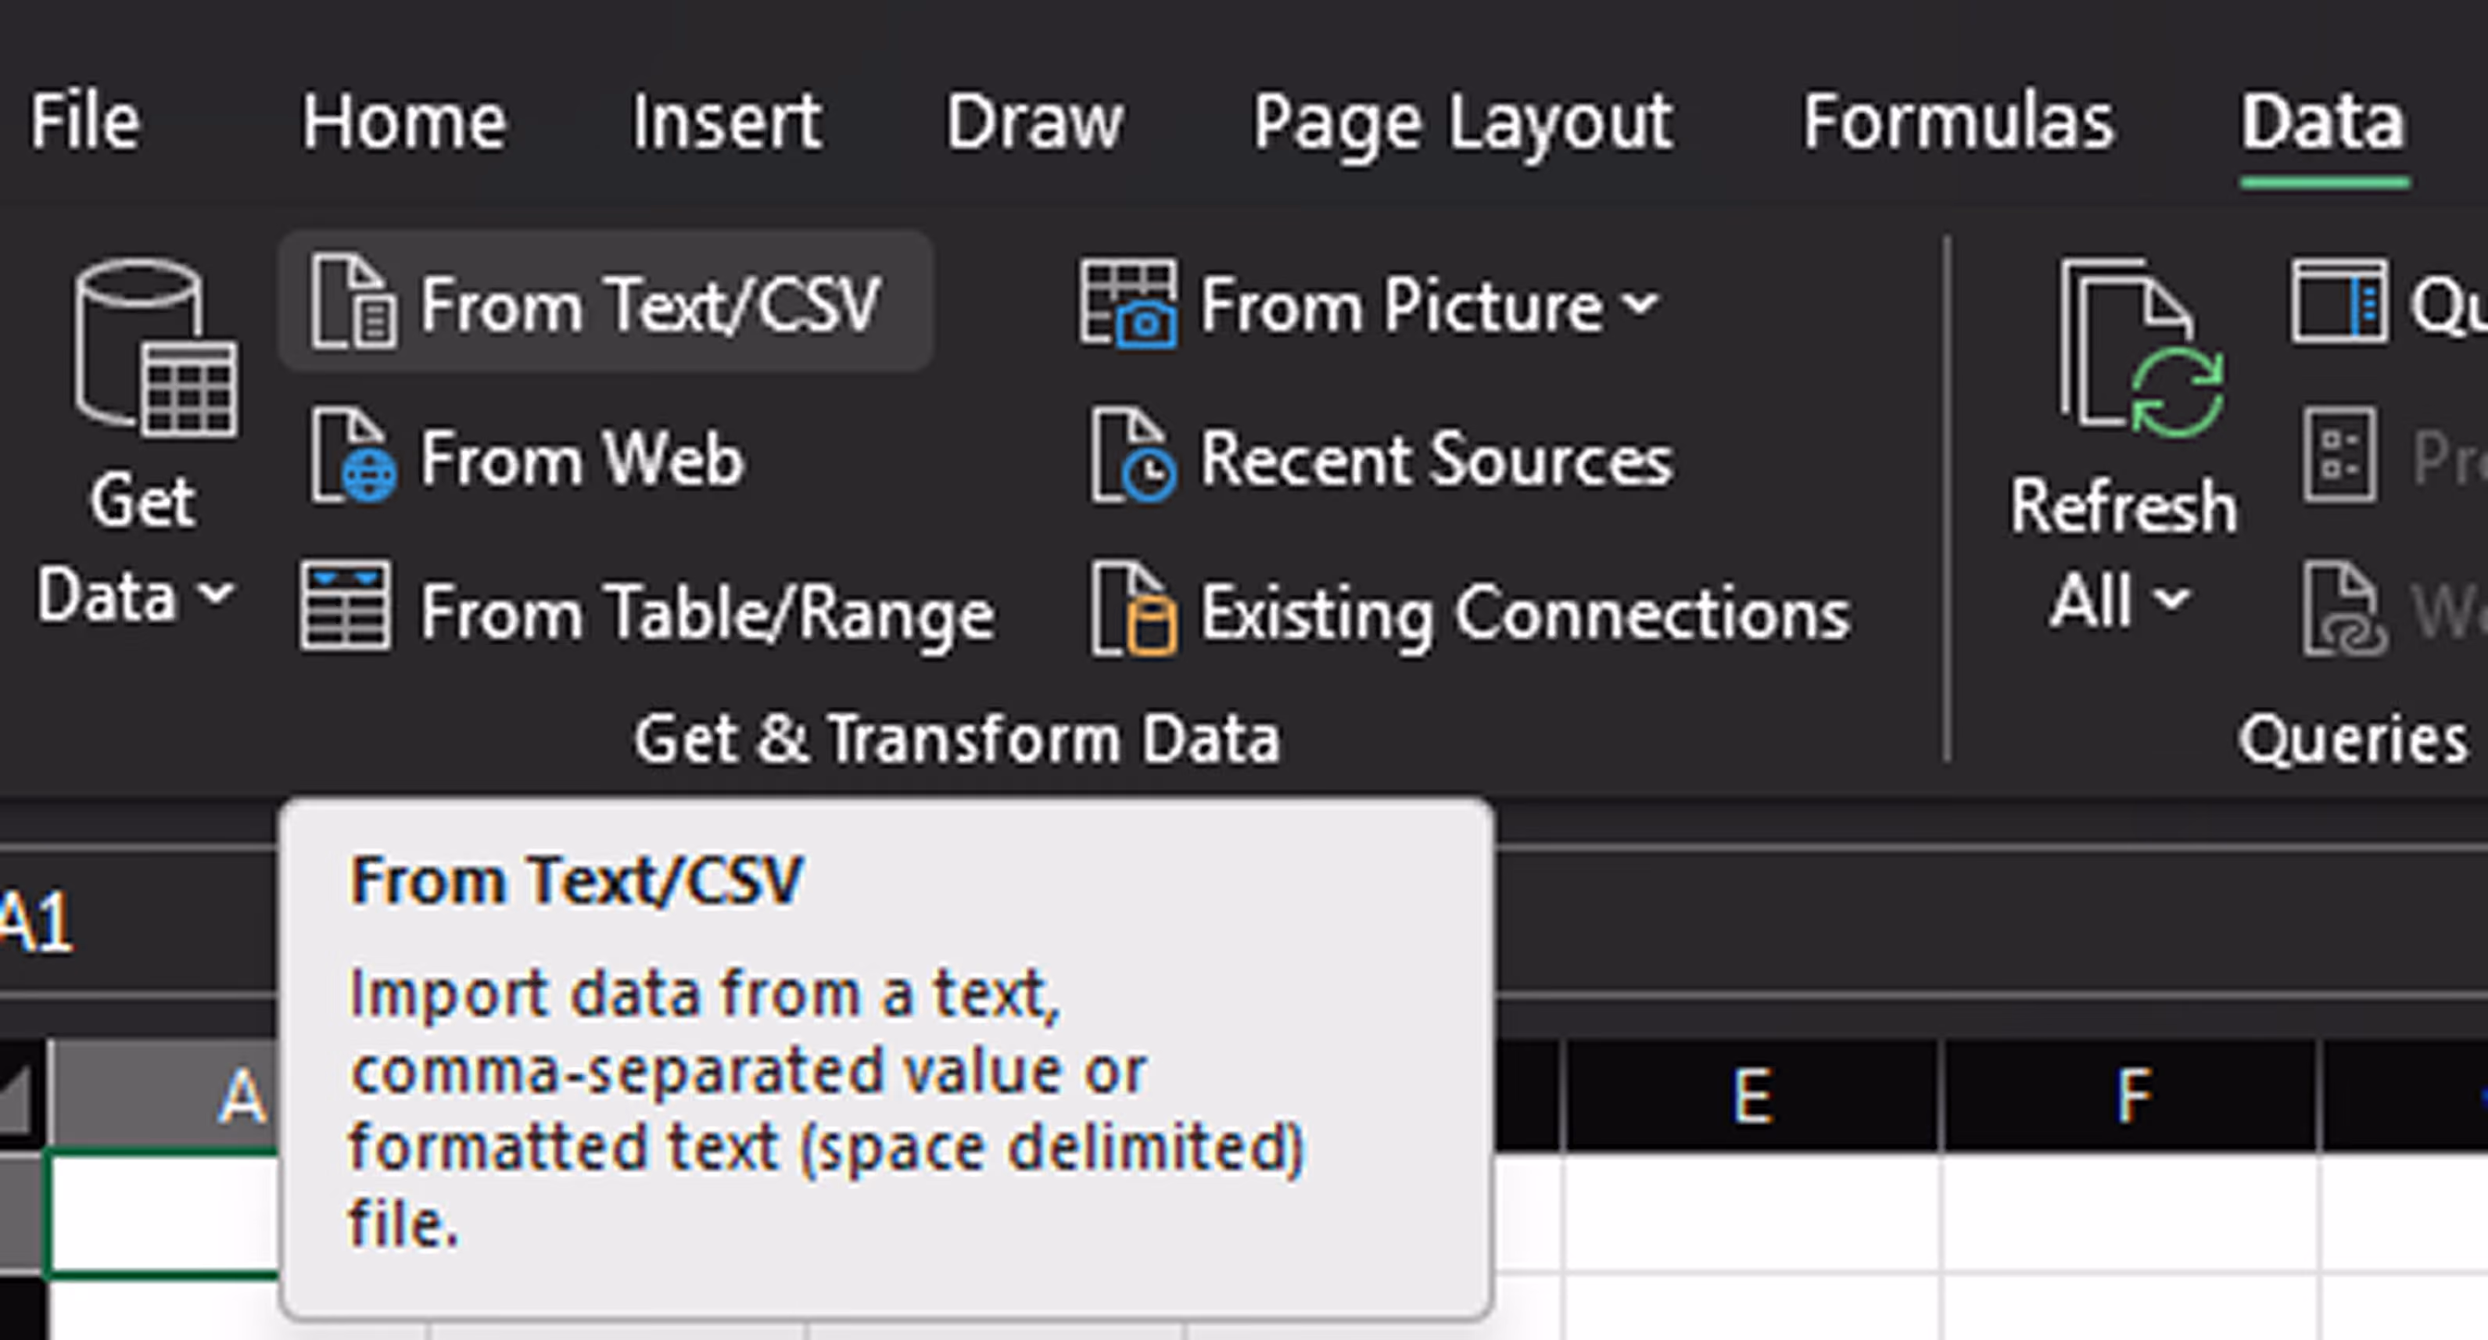The image size is (2488, 1340).
Task: Open the Queries & Connections pane icon
Action: point(2340,300)
